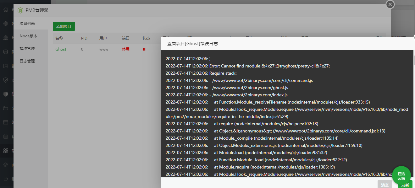Image resolution: width=415 pixels, height=188 pixels.
Task: Click the green 刷新 button
Action: [405, 185]
